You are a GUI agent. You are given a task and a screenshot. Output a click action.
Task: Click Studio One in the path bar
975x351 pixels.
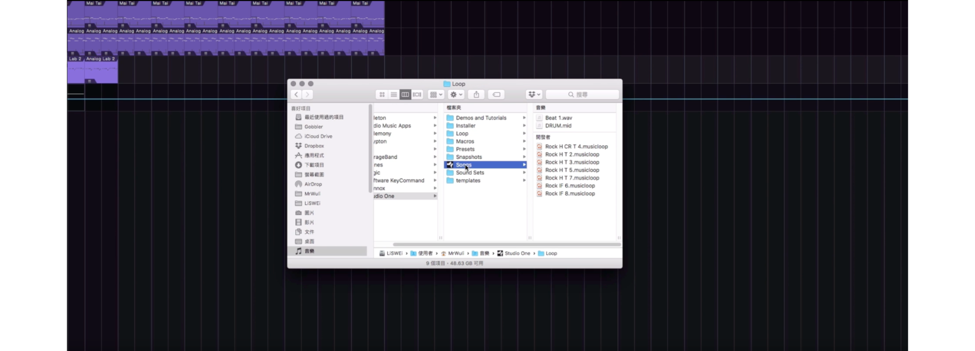tap(513, 253)
